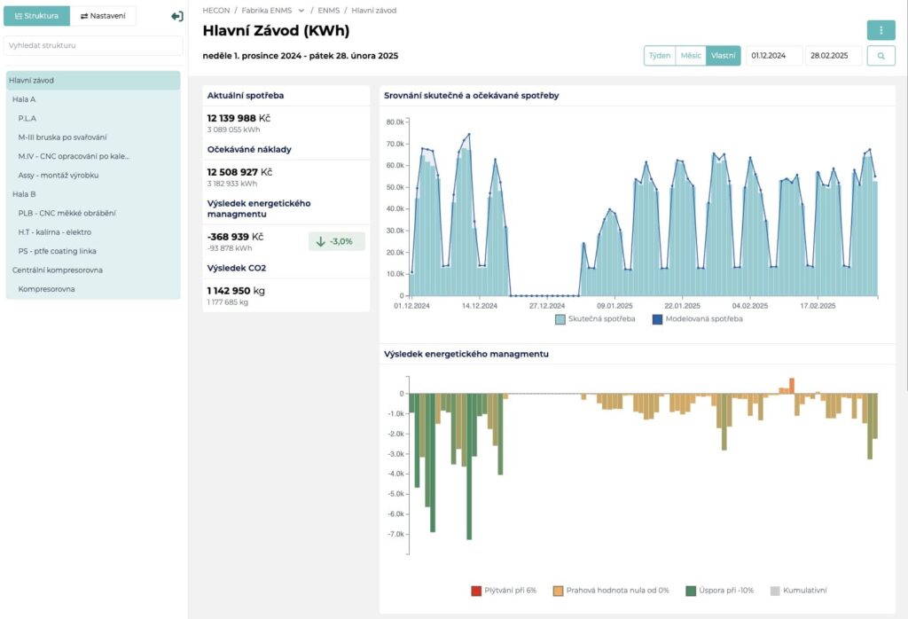Open the three-dot options menu

[x=881, y=30]
